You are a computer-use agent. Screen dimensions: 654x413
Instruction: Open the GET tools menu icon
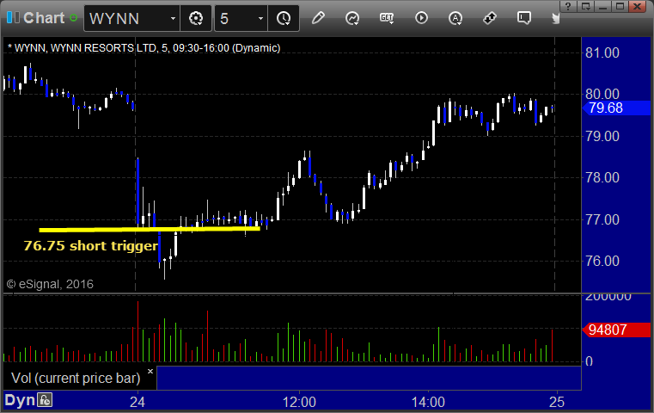387,18
